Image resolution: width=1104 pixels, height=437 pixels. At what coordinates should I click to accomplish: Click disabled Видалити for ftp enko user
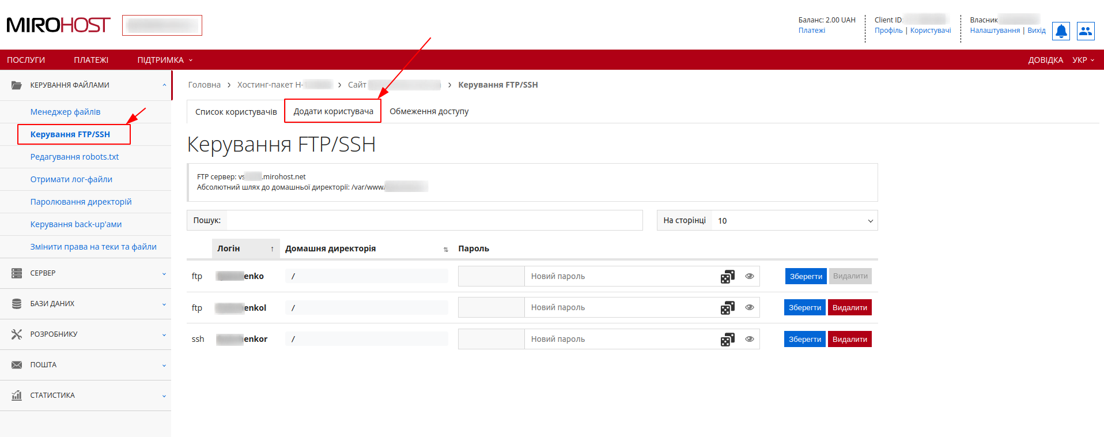click(x=850, y=276)
